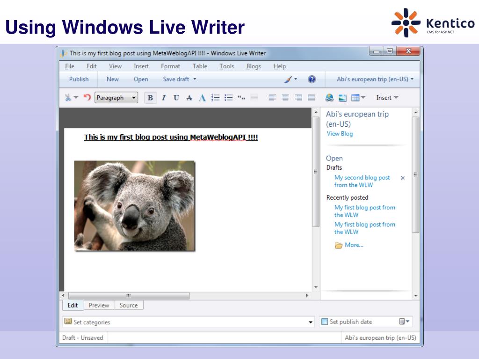Screen dimensions: 479x359
Task: Click Publish in the toolbar
Action: (79, 79)
